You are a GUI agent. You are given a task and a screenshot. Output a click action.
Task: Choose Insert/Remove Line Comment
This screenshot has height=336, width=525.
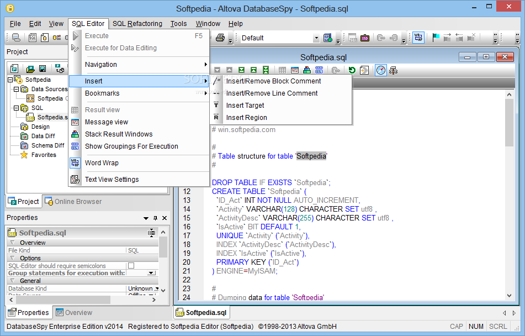tap(281, 93)
